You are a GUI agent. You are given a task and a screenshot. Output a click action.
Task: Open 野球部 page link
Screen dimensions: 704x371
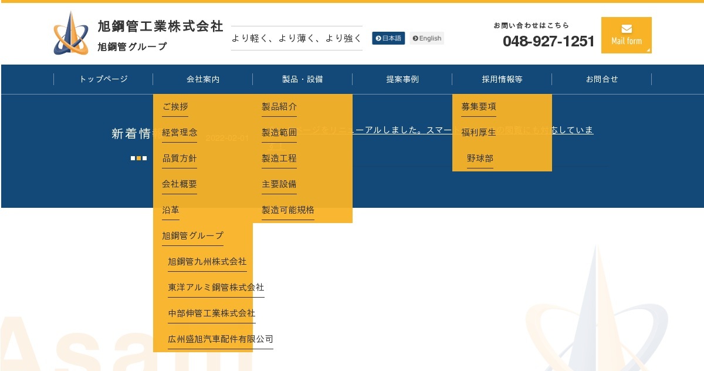pos(480,158)
